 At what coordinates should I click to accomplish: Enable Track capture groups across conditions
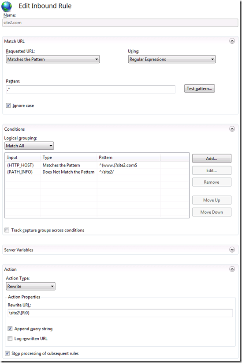coord(7,230)
